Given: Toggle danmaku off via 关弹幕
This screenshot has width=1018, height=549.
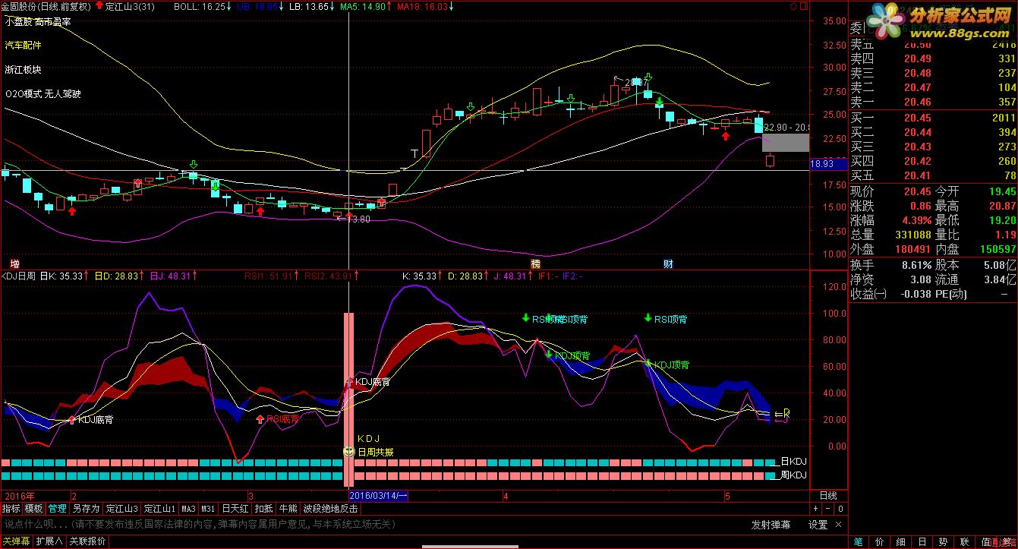Looking at the screenshot, I should (16, 541).
